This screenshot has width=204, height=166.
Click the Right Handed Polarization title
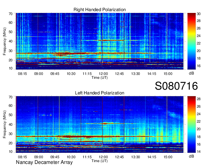pyautogui.click(x=100, y=10)
